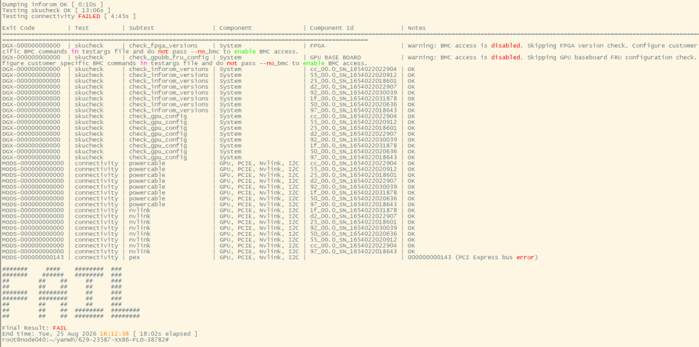
Task: Click the "pex" subtest cell
Action: point(135,258)
